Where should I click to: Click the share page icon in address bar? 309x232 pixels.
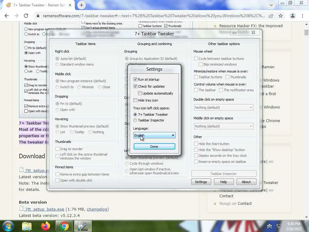[x=271, y=16]
